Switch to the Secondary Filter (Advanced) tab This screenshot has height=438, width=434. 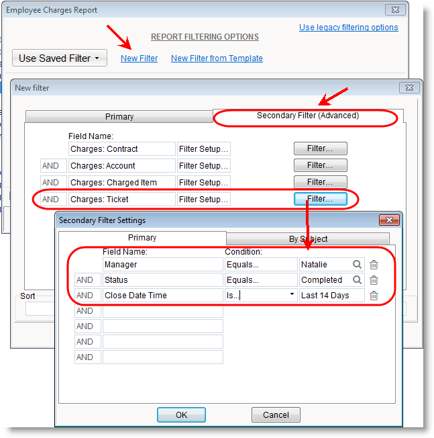tap(308, 116)
